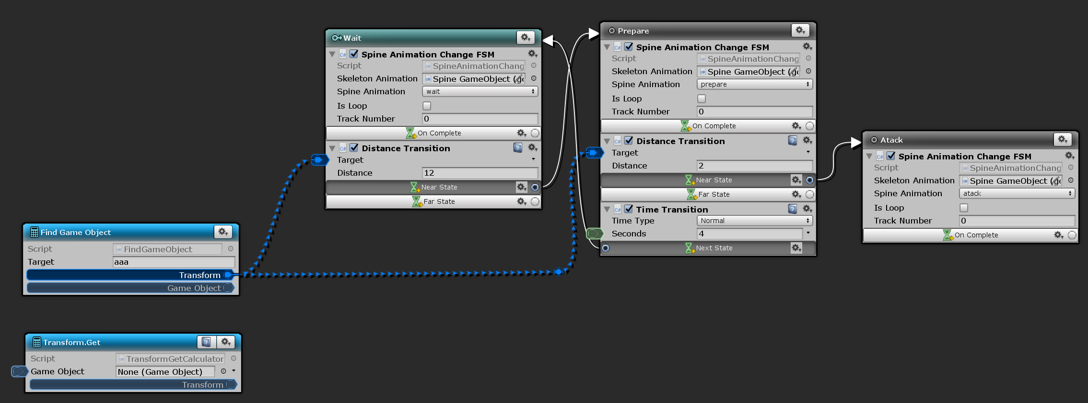Click the Distance field with value 12

480,173
